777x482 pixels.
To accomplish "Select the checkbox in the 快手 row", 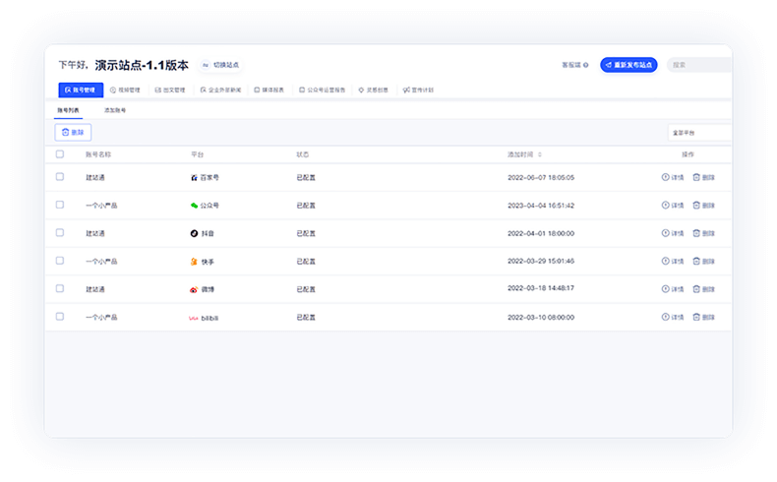I will (60, 261).
